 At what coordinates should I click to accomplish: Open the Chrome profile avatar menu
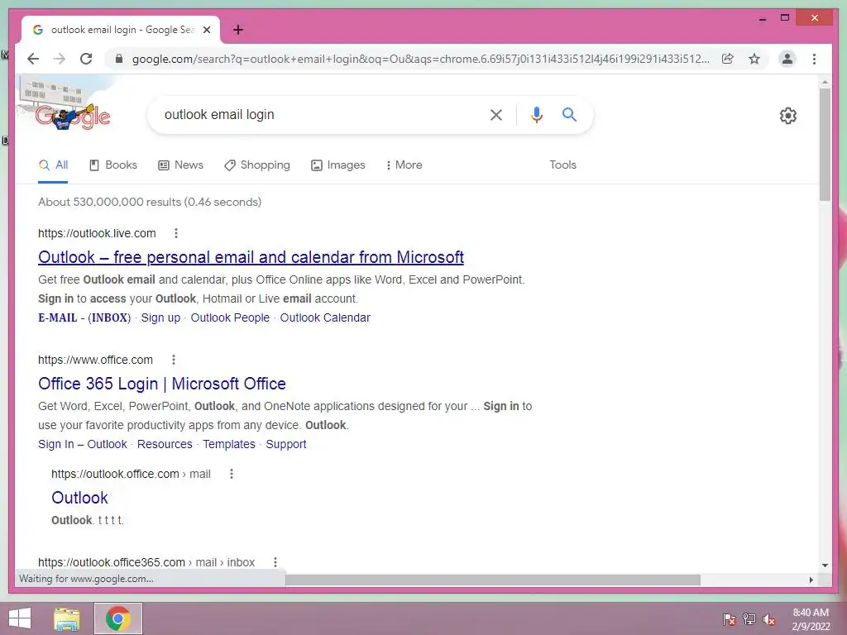coord(787,59)
